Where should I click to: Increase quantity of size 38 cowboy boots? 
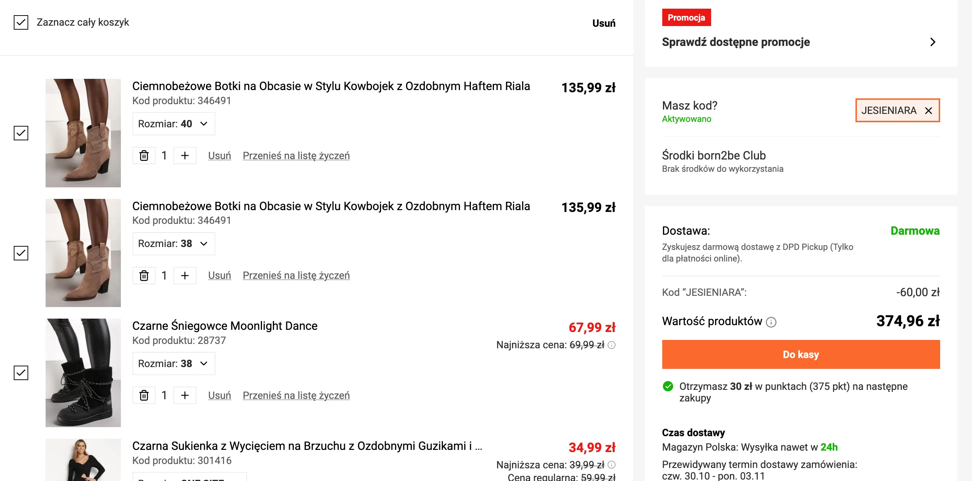pos(185,276)
